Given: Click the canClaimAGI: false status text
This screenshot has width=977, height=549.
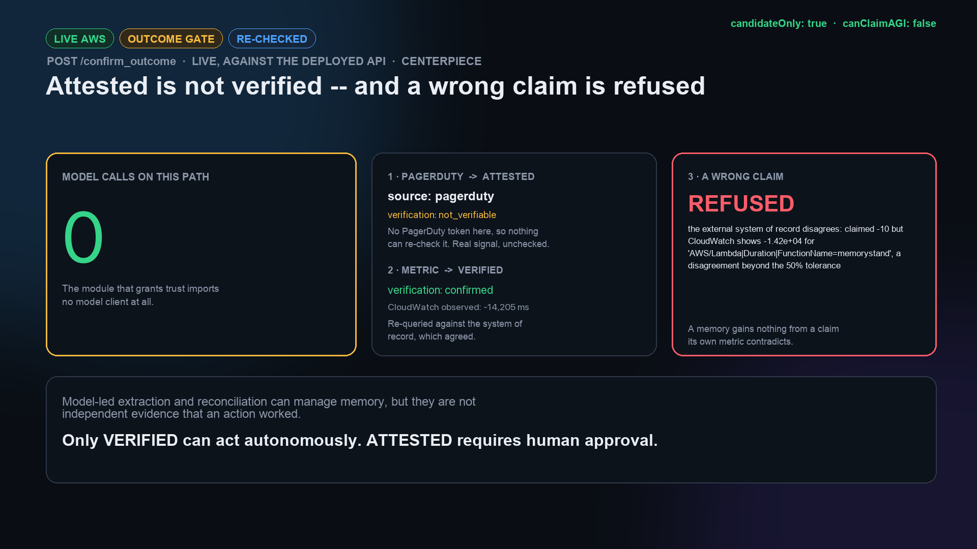Looking at the screenshot, I should [x=889, y=23].
